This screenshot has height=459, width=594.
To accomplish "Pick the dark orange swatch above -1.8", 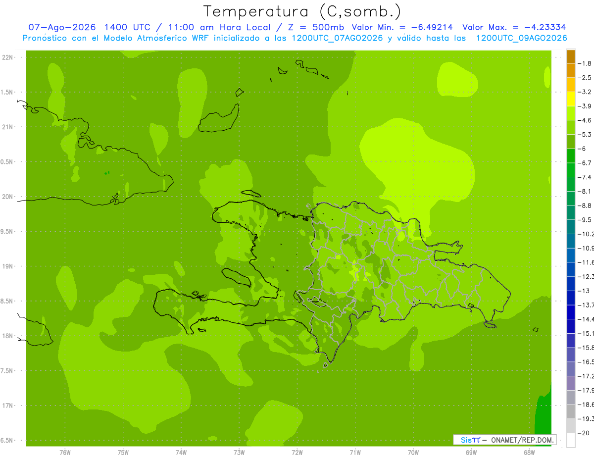I will click(571, 56).
